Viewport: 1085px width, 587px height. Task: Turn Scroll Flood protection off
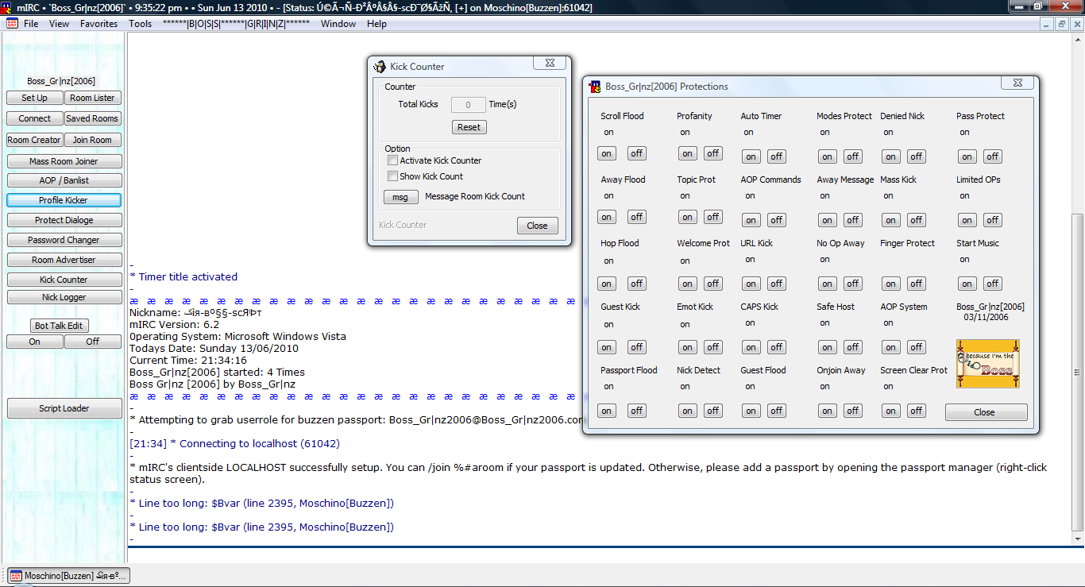(x=637, y=153)
